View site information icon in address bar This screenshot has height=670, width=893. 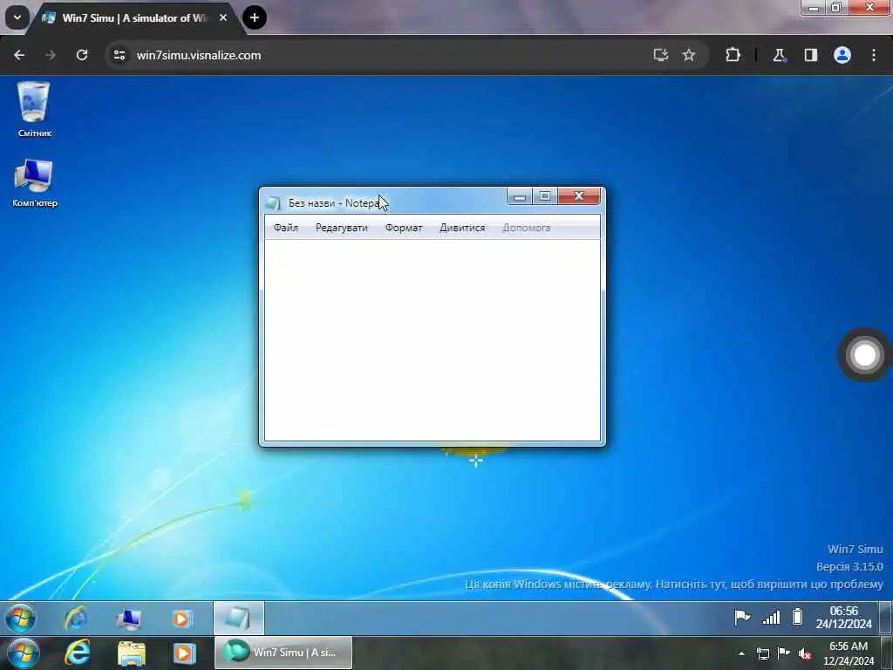[x=119, y=55]
